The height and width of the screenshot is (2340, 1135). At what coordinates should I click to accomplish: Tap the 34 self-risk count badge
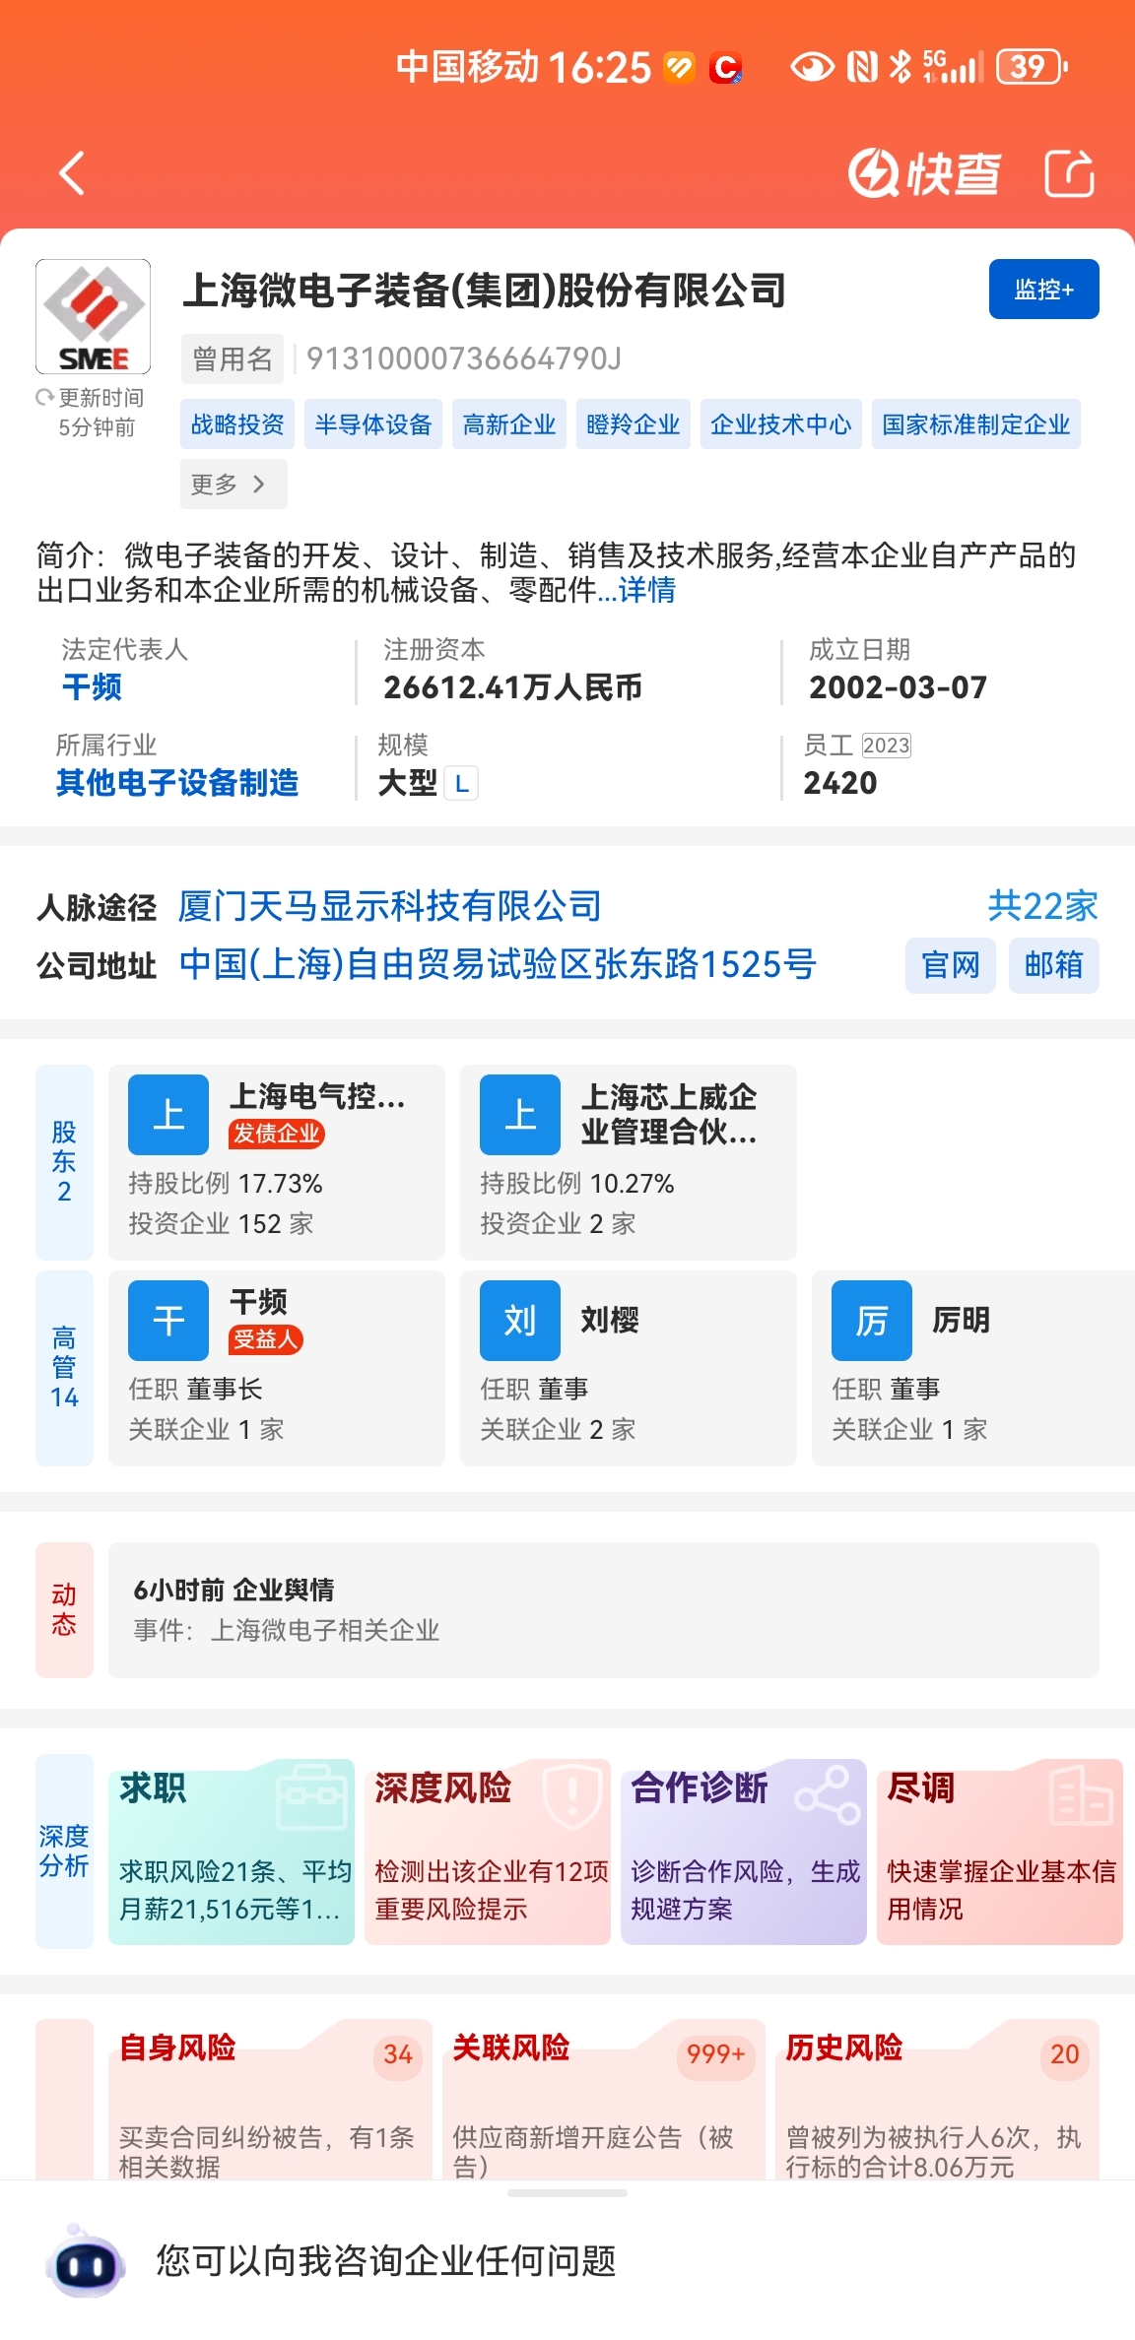point(398,2054)
